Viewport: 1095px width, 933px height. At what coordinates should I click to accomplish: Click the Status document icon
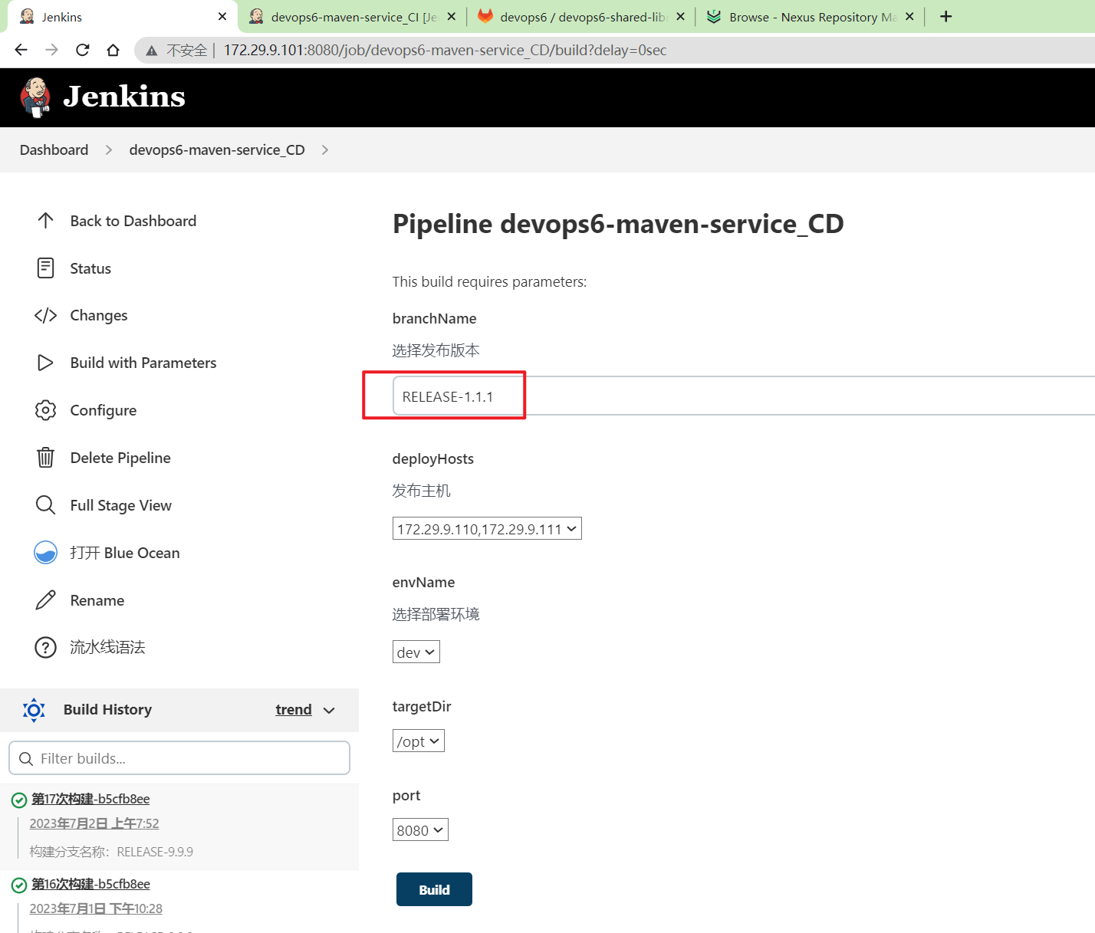pyautogui.click(x=45, y=268)
